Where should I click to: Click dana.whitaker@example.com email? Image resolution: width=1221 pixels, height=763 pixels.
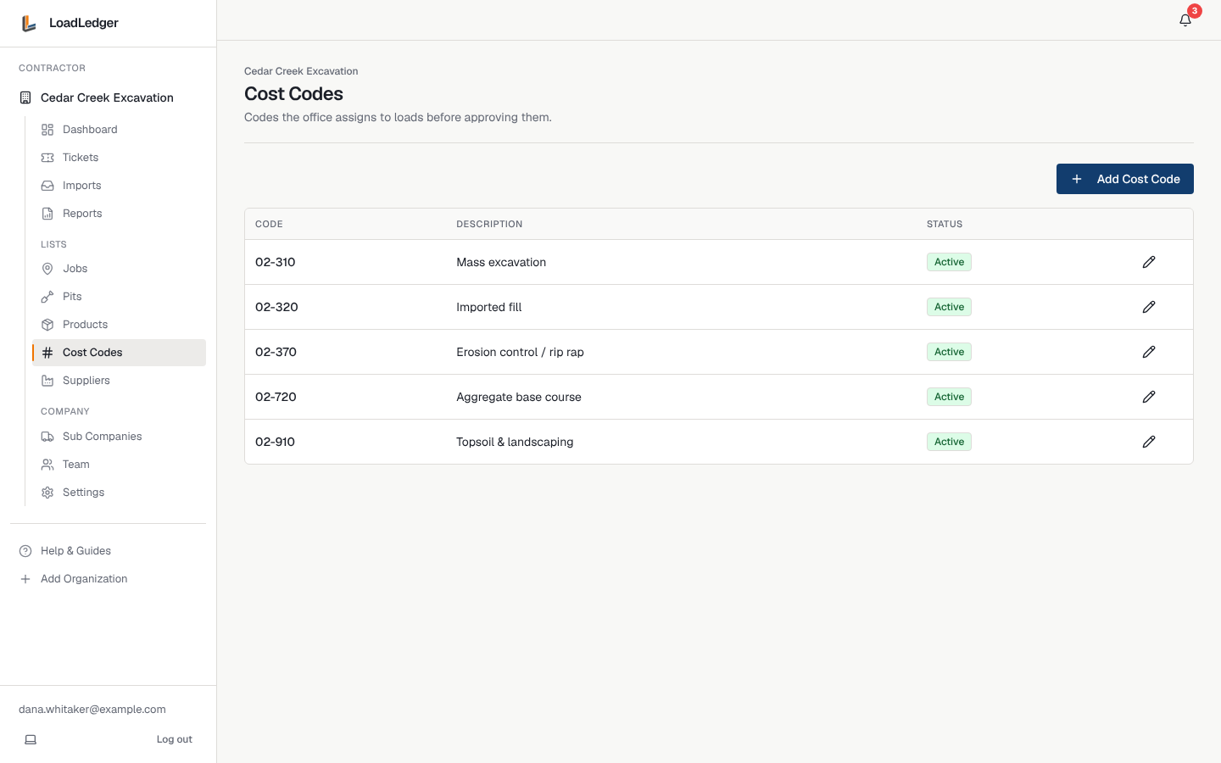(92, 710)
